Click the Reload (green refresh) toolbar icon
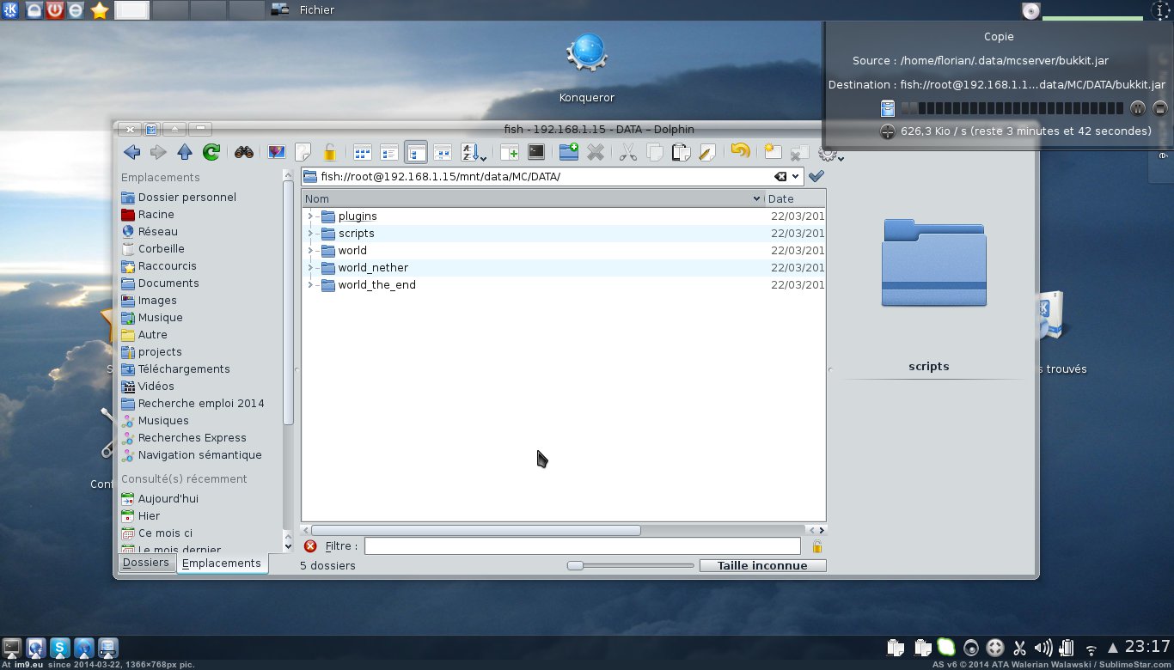The height and width of the screenshot is (670, 1174). (x=211, y=152)
